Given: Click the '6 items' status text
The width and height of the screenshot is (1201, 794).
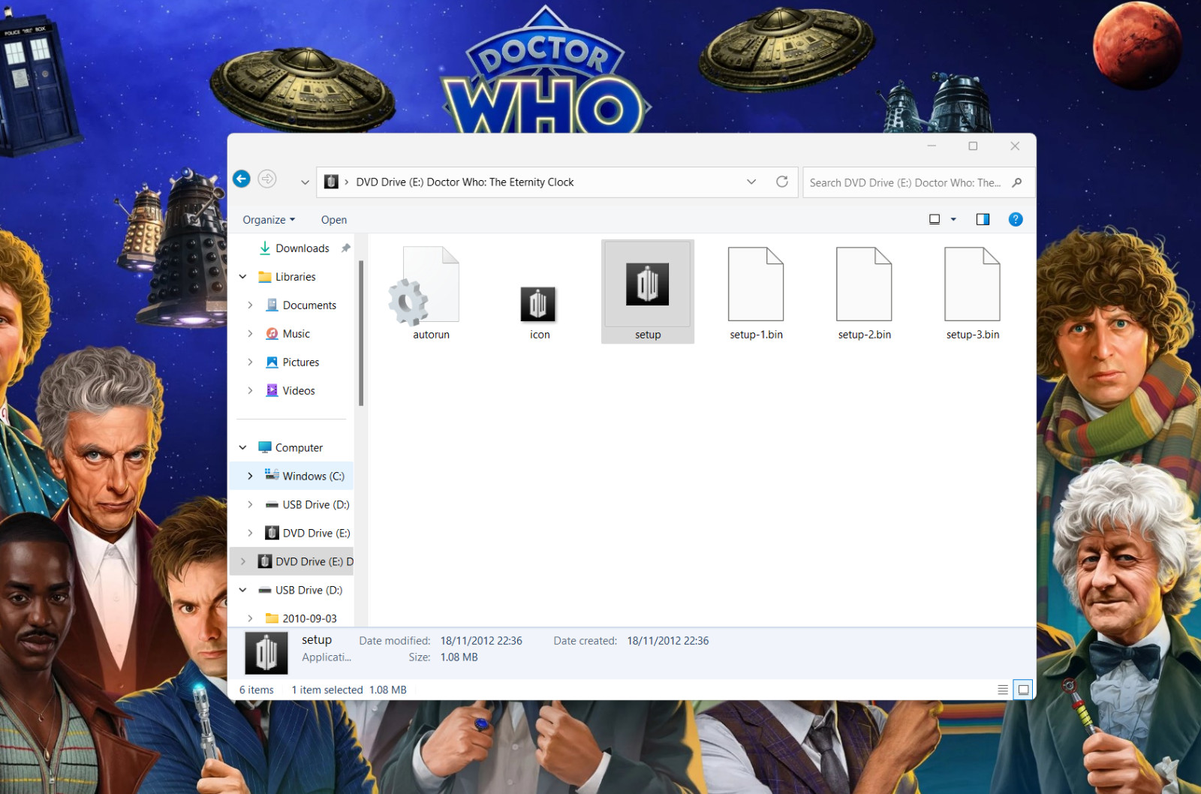Looking at the screenshot, I should tap(257, 690).
